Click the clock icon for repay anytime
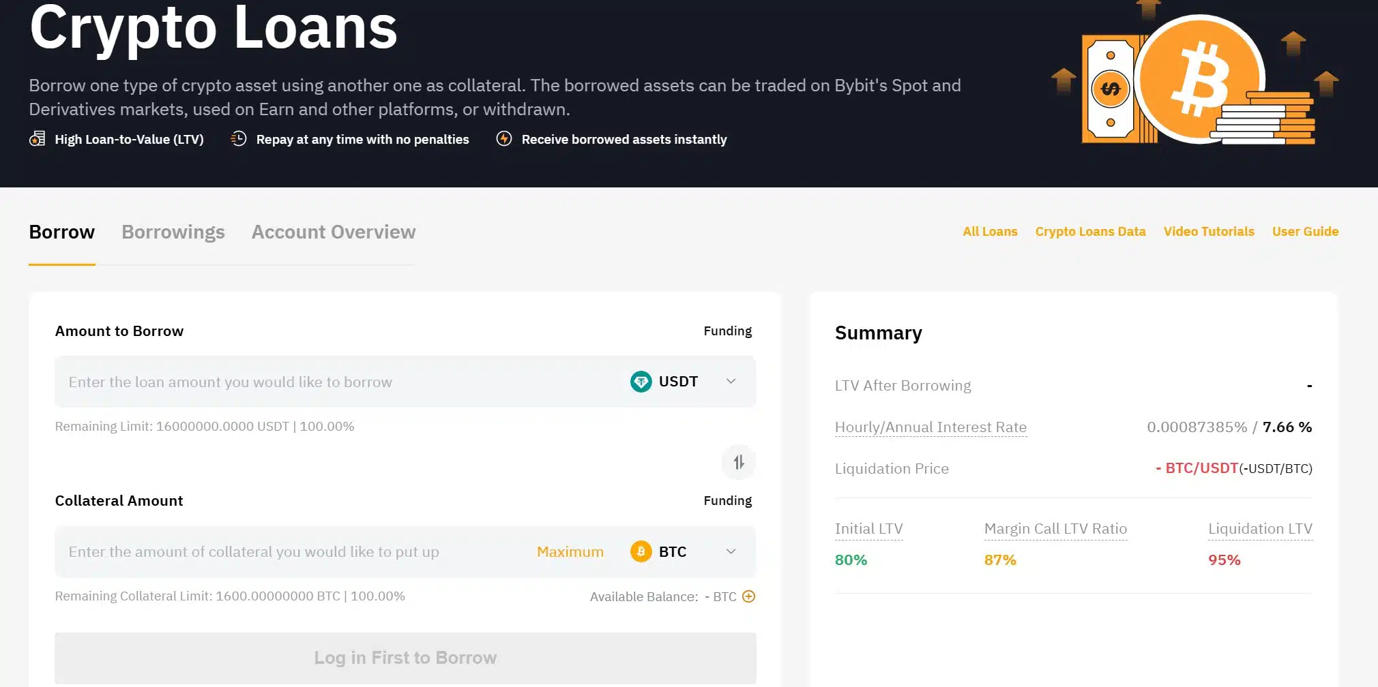Image resolution: width=1378 pixels, height=687 pixels. pyautogui.click(x=238, y=139)
